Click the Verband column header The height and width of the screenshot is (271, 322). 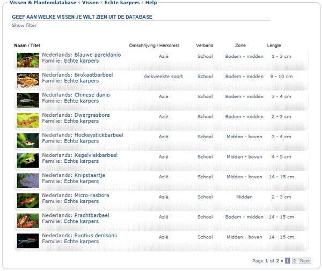pyautogui.click(x=204, y=46)
